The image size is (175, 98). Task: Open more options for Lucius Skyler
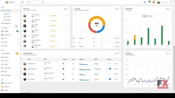[66, 31]
